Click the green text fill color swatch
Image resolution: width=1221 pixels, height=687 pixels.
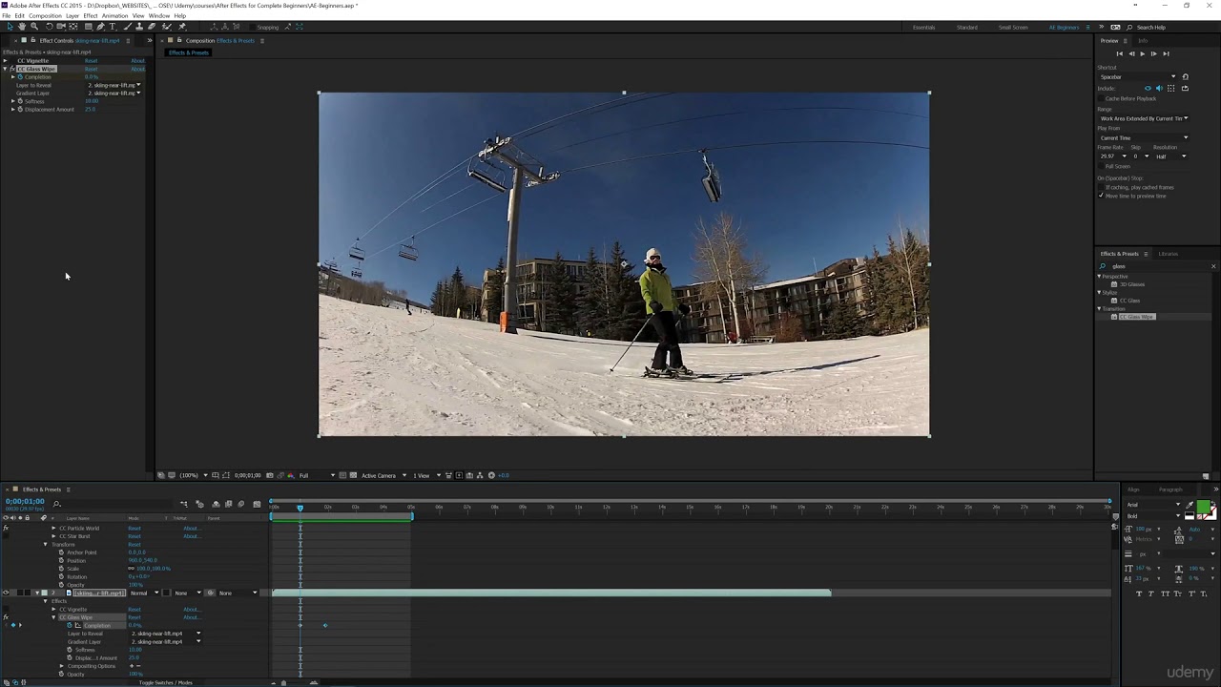coord(1204,507)
